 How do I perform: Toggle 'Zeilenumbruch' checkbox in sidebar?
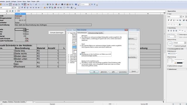click(178, 34)
